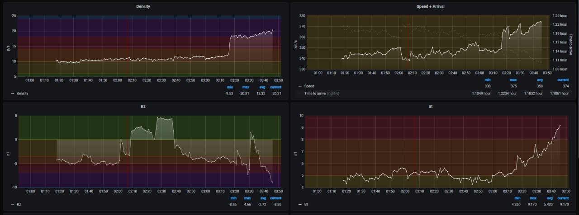
Task: Click Speed max value 375
Action: pos(513,86)
